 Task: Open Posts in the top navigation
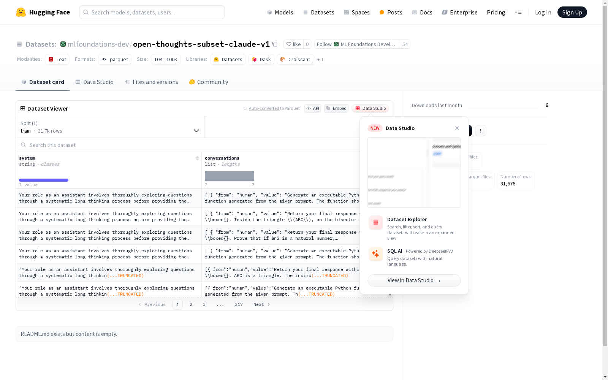click(x=391, y=12)
